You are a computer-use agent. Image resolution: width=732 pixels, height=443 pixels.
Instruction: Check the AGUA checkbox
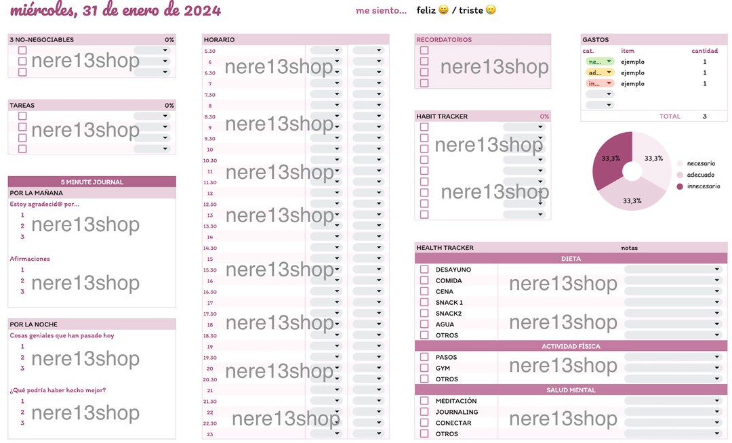click(x=424, y=324)
